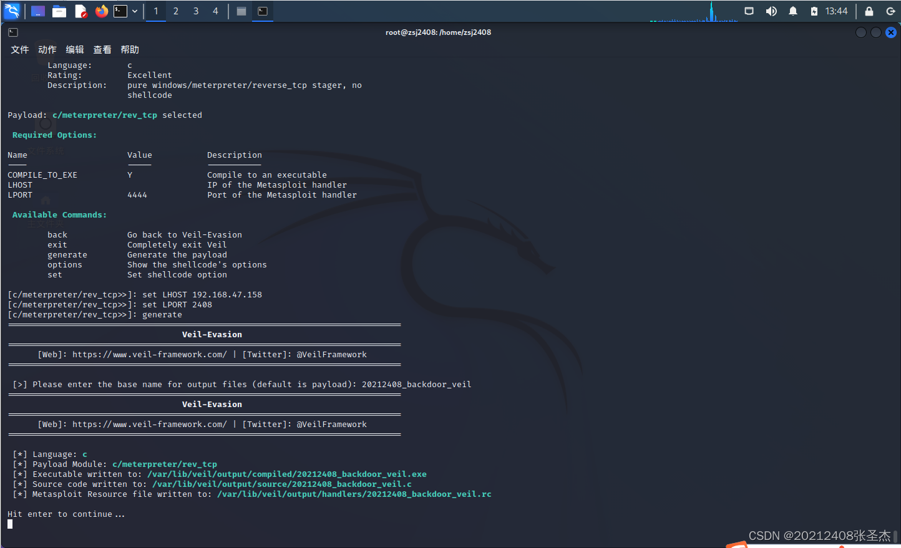Click the 'generate' command in Available Commands
This screenshot has height=548, width=901.
[x=67, y=255]
